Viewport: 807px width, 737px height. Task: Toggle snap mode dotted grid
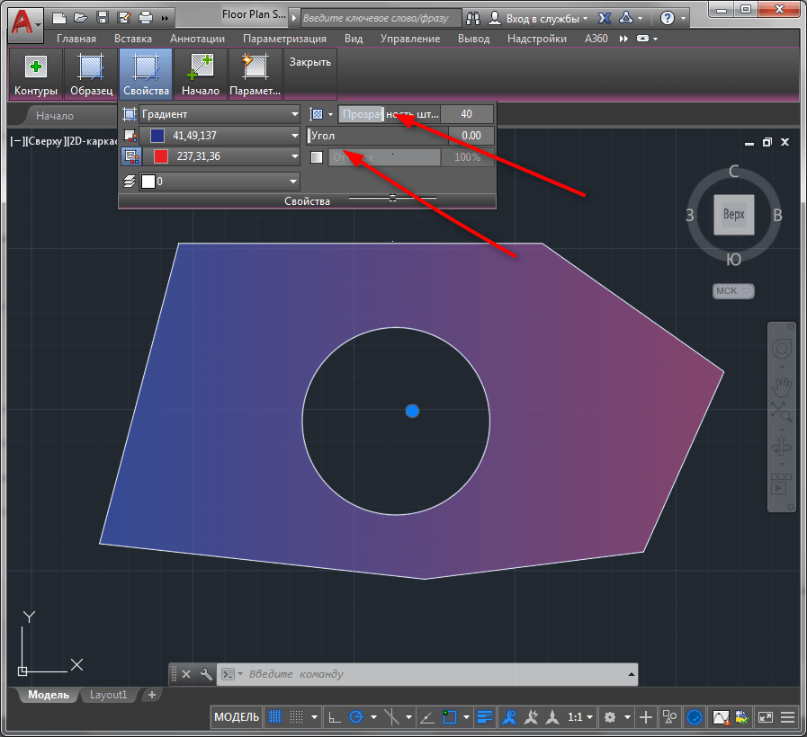click(297, 716)
